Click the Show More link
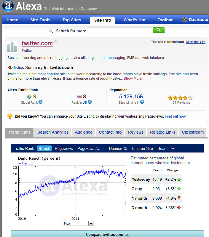This screenshot has width=209, height=237. click(x=133, y=79)
